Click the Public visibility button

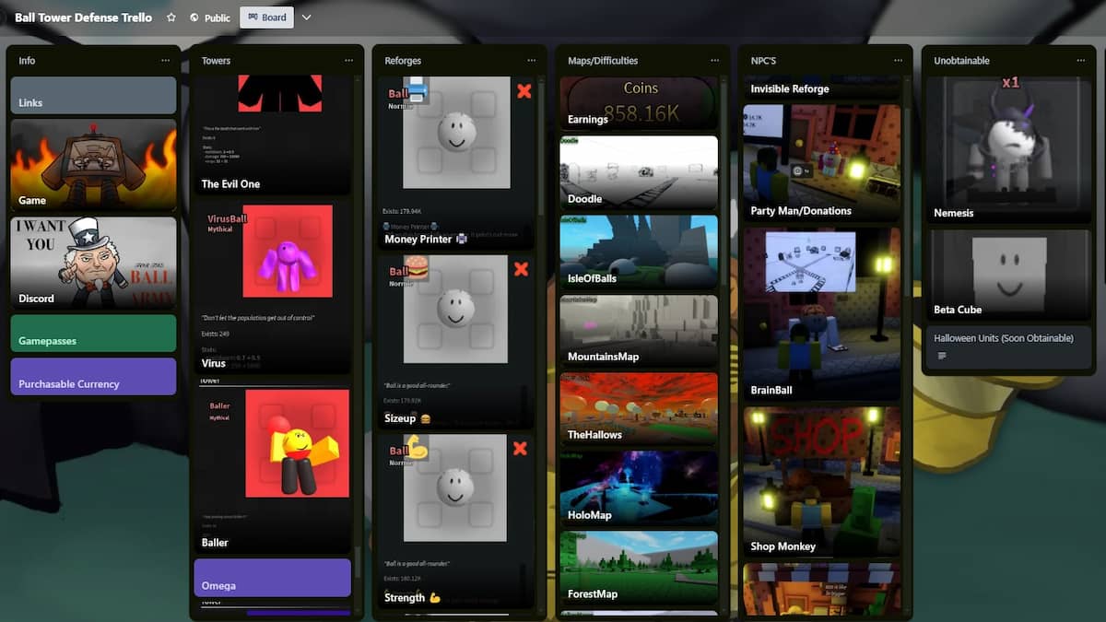(x=210, y=18)
